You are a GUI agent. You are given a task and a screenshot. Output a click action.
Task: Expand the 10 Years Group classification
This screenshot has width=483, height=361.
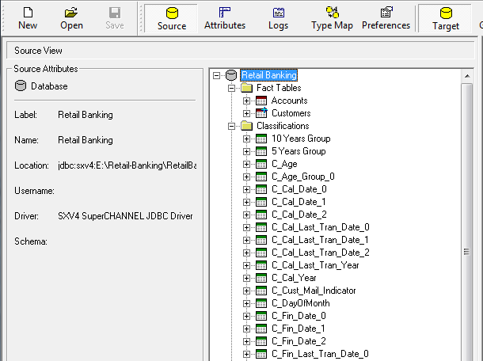246,139
